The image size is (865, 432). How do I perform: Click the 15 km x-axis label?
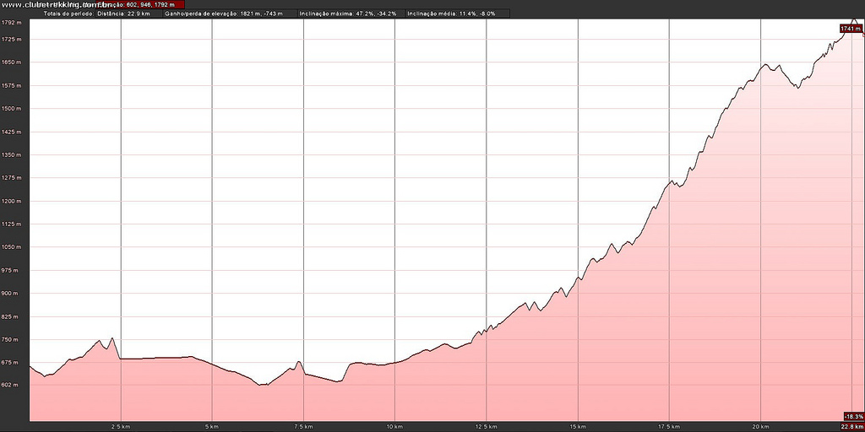pyautogui.click(x=577, y=426)
